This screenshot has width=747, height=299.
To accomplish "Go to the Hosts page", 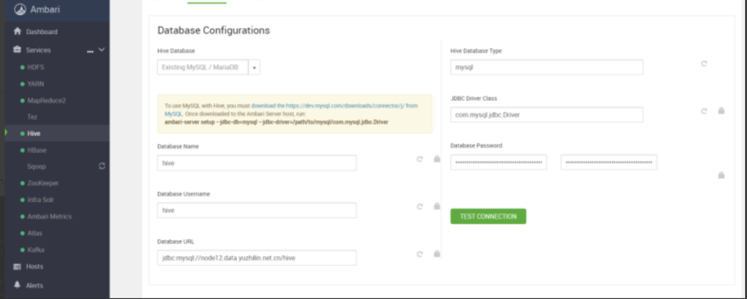I will (34, 267).
